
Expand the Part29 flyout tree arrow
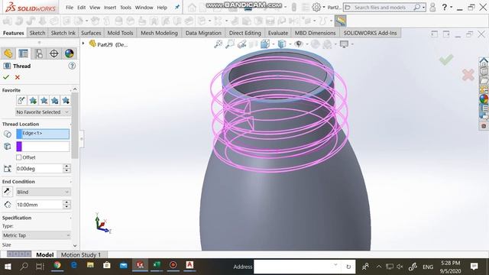pyautogui.click(x=83, y=44)
